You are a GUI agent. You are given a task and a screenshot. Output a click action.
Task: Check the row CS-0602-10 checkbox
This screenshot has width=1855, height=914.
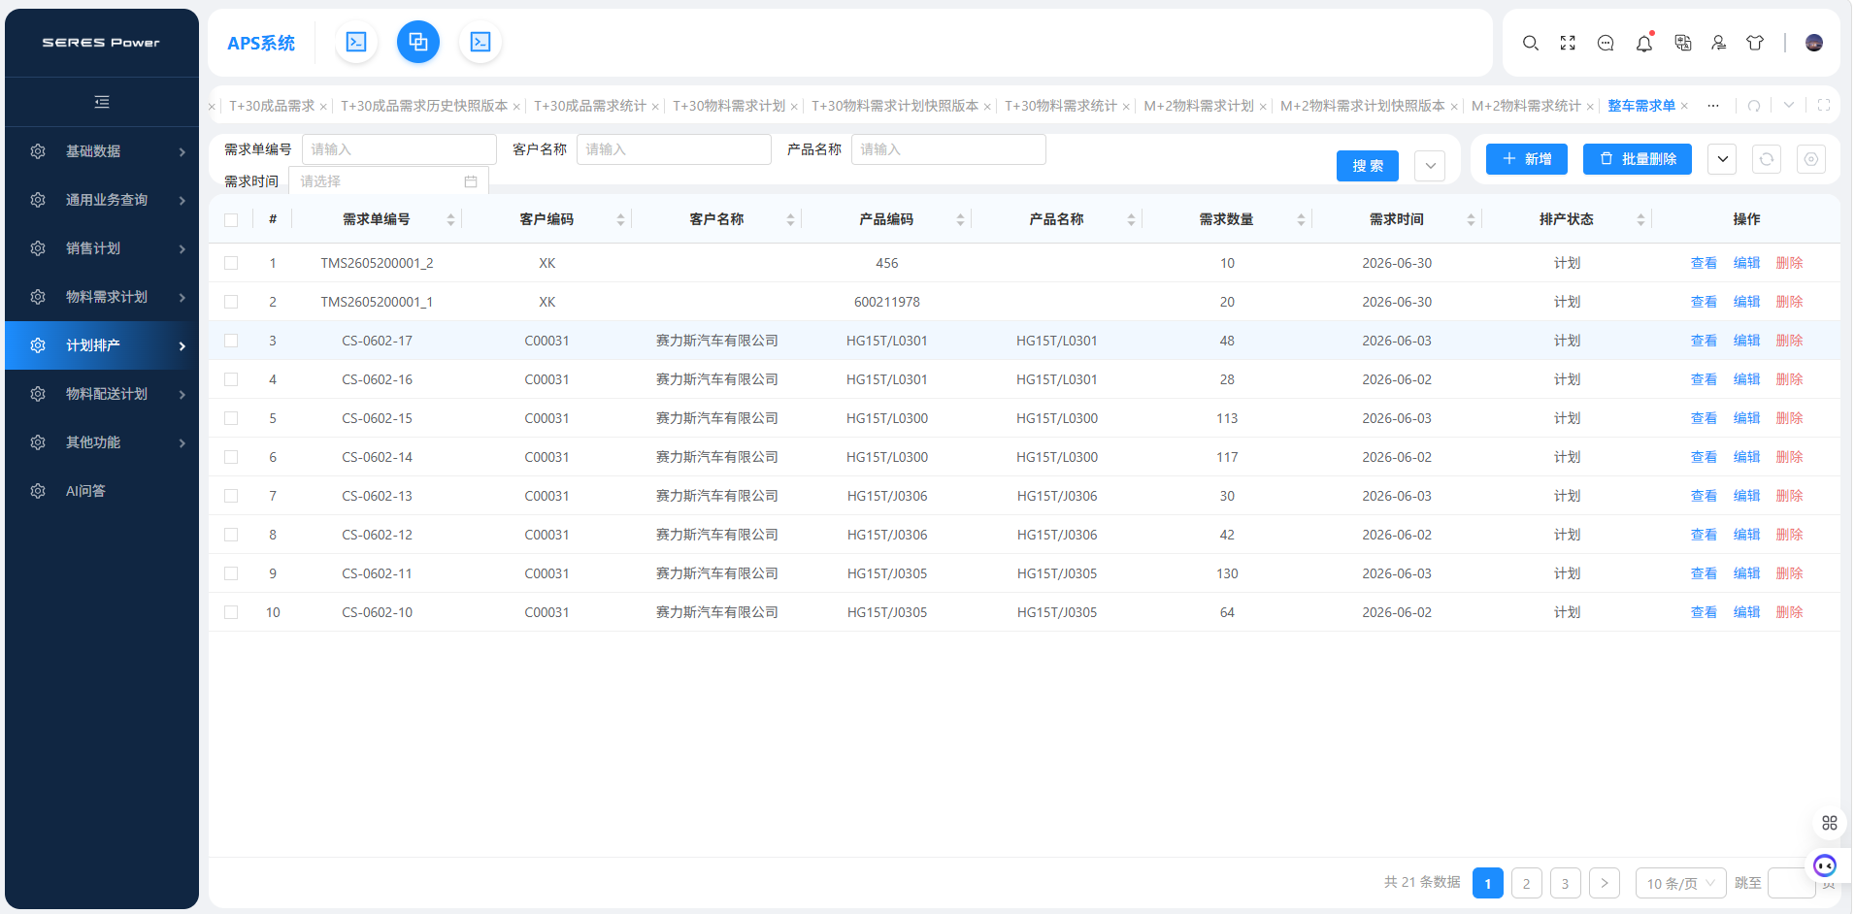point(231,612)
